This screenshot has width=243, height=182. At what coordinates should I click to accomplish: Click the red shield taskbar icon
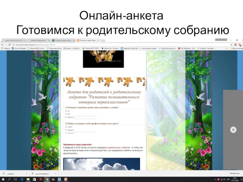coord(41,179)
